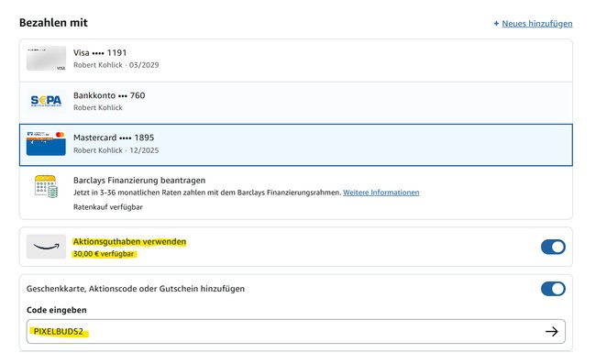Select Visa ending 1191 payment method
This screenshot has width=596, height=364.
pyautogui.click(x=296, y=61)
